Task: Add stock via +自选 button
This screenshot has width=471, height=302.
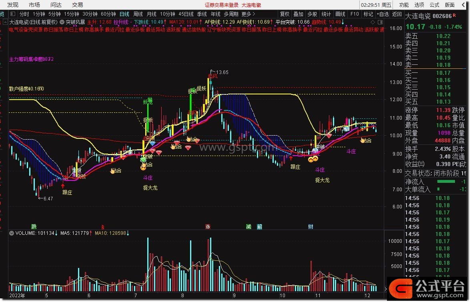Action: [x=383, y=14]
